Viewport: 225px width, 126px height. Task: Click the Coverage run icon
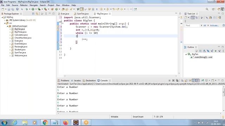tap(39, 9)
